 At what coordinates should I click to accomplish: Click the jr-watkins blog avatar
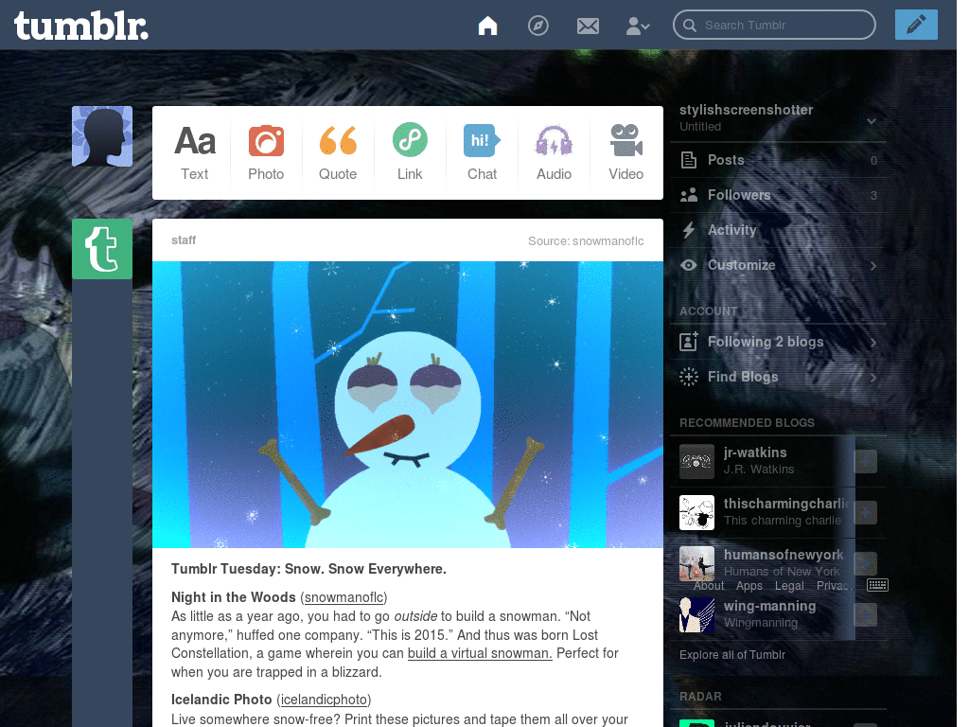coord(696,461)
